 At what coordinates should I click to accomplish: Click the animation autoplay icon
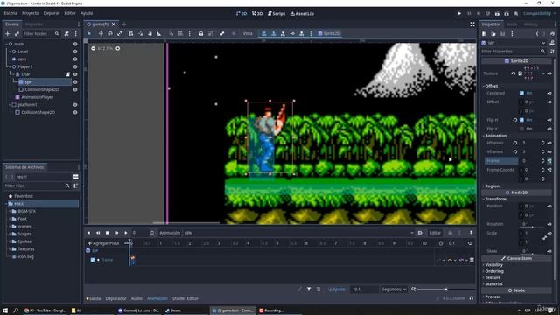pos(420,233)
